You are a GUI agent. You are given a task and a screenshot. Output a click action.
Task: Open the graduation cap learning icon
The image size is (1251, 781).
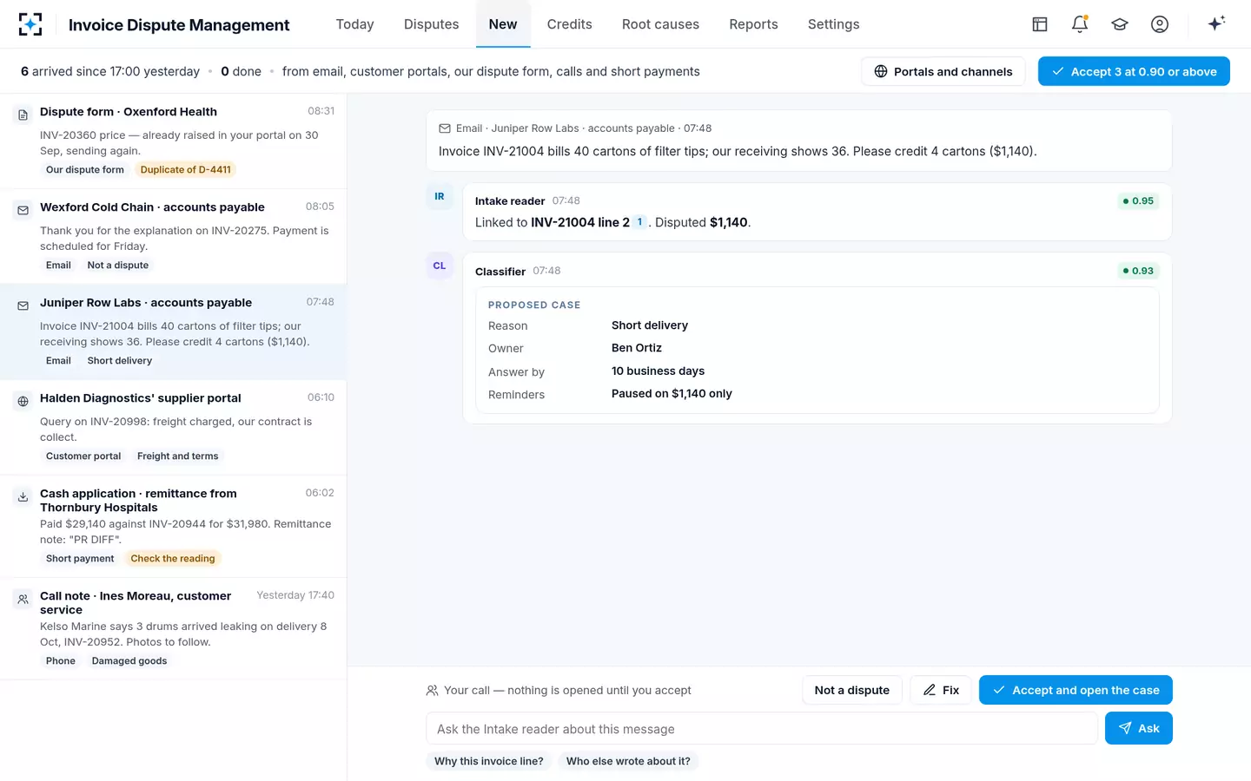(x=1120, y=24)
